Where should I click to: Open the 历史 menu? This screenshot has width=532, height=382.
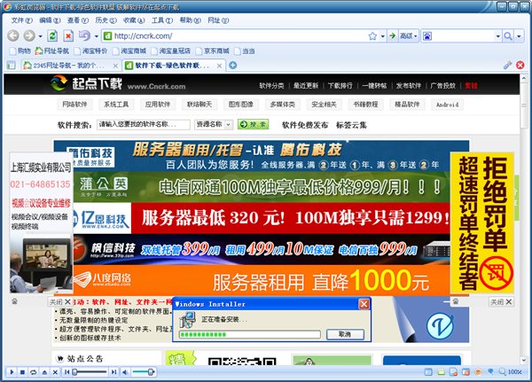pyautogui.click(x=106, y=20)
